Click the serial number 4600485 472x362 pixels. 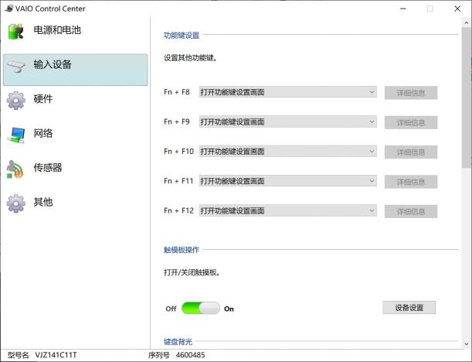pos(190,355)
